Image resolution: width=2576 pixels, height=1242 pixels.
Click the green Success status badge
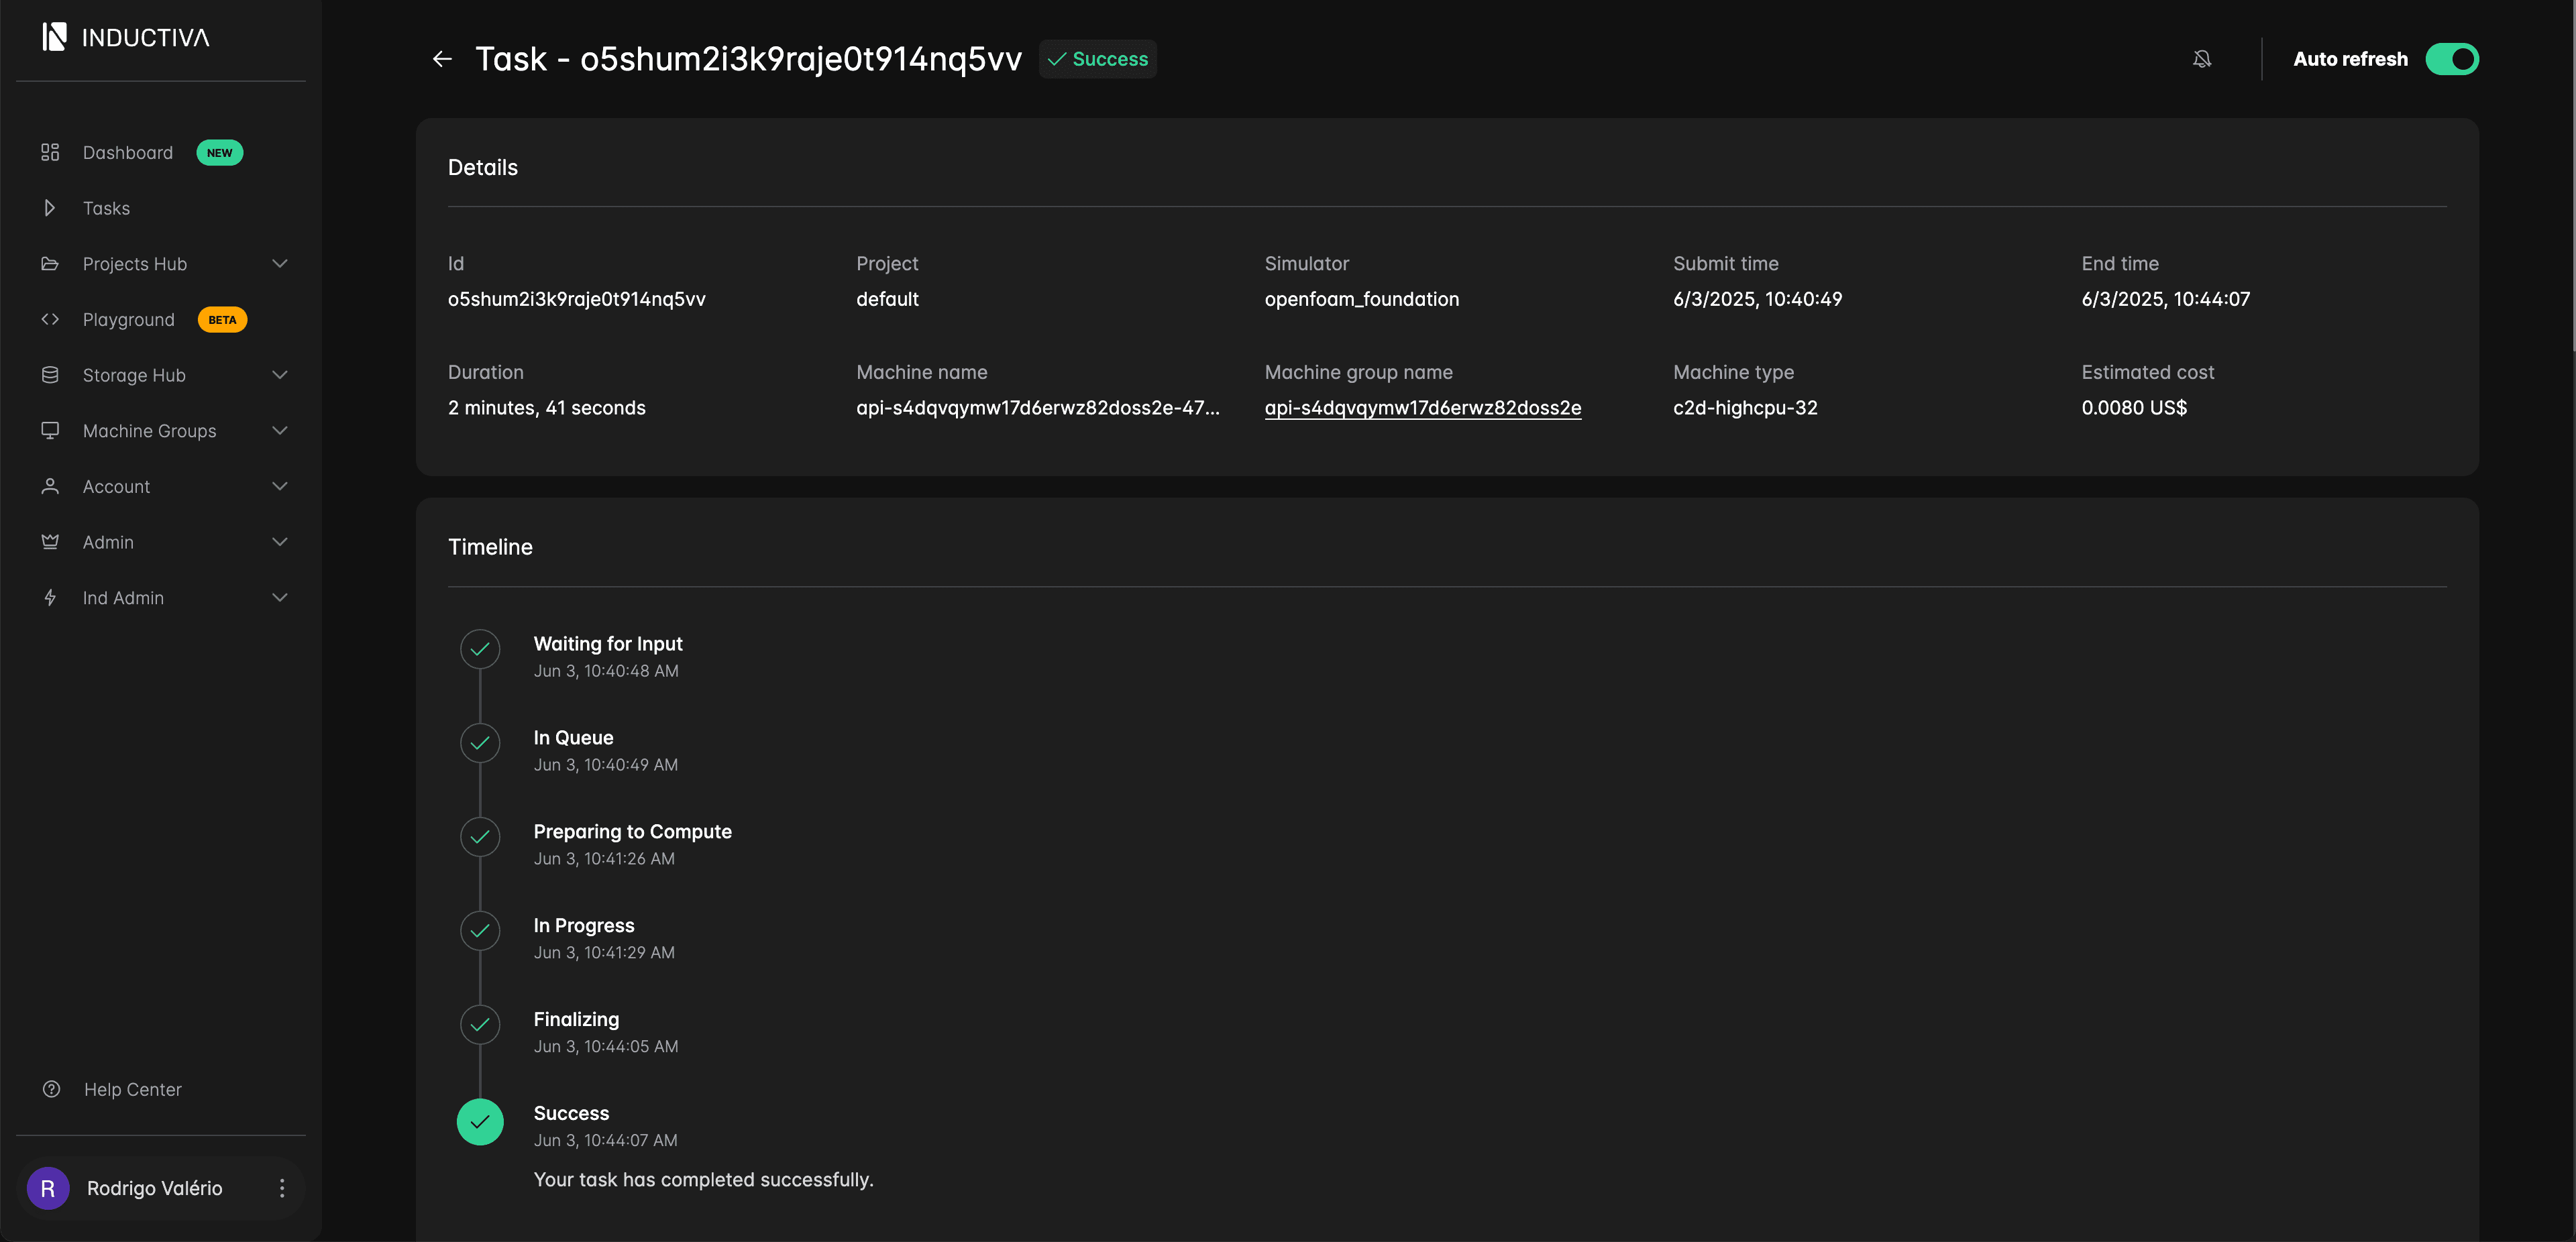coord(1097,59)
